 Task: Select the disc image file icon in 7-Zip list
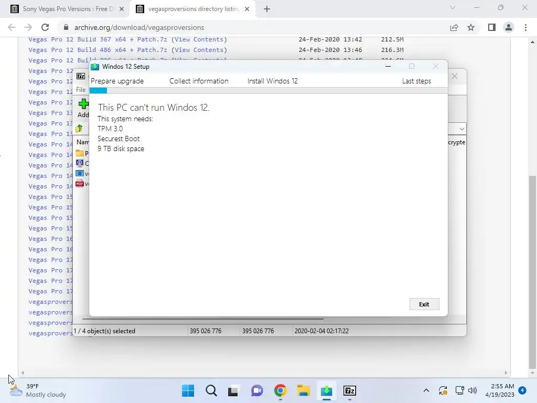click(x=80, y=163)
